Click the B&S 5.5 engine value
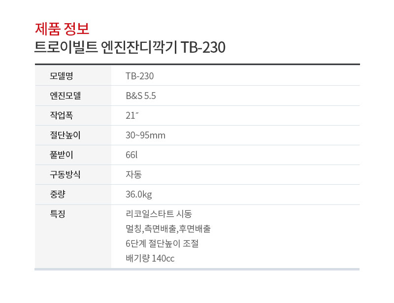 [141, 96]
